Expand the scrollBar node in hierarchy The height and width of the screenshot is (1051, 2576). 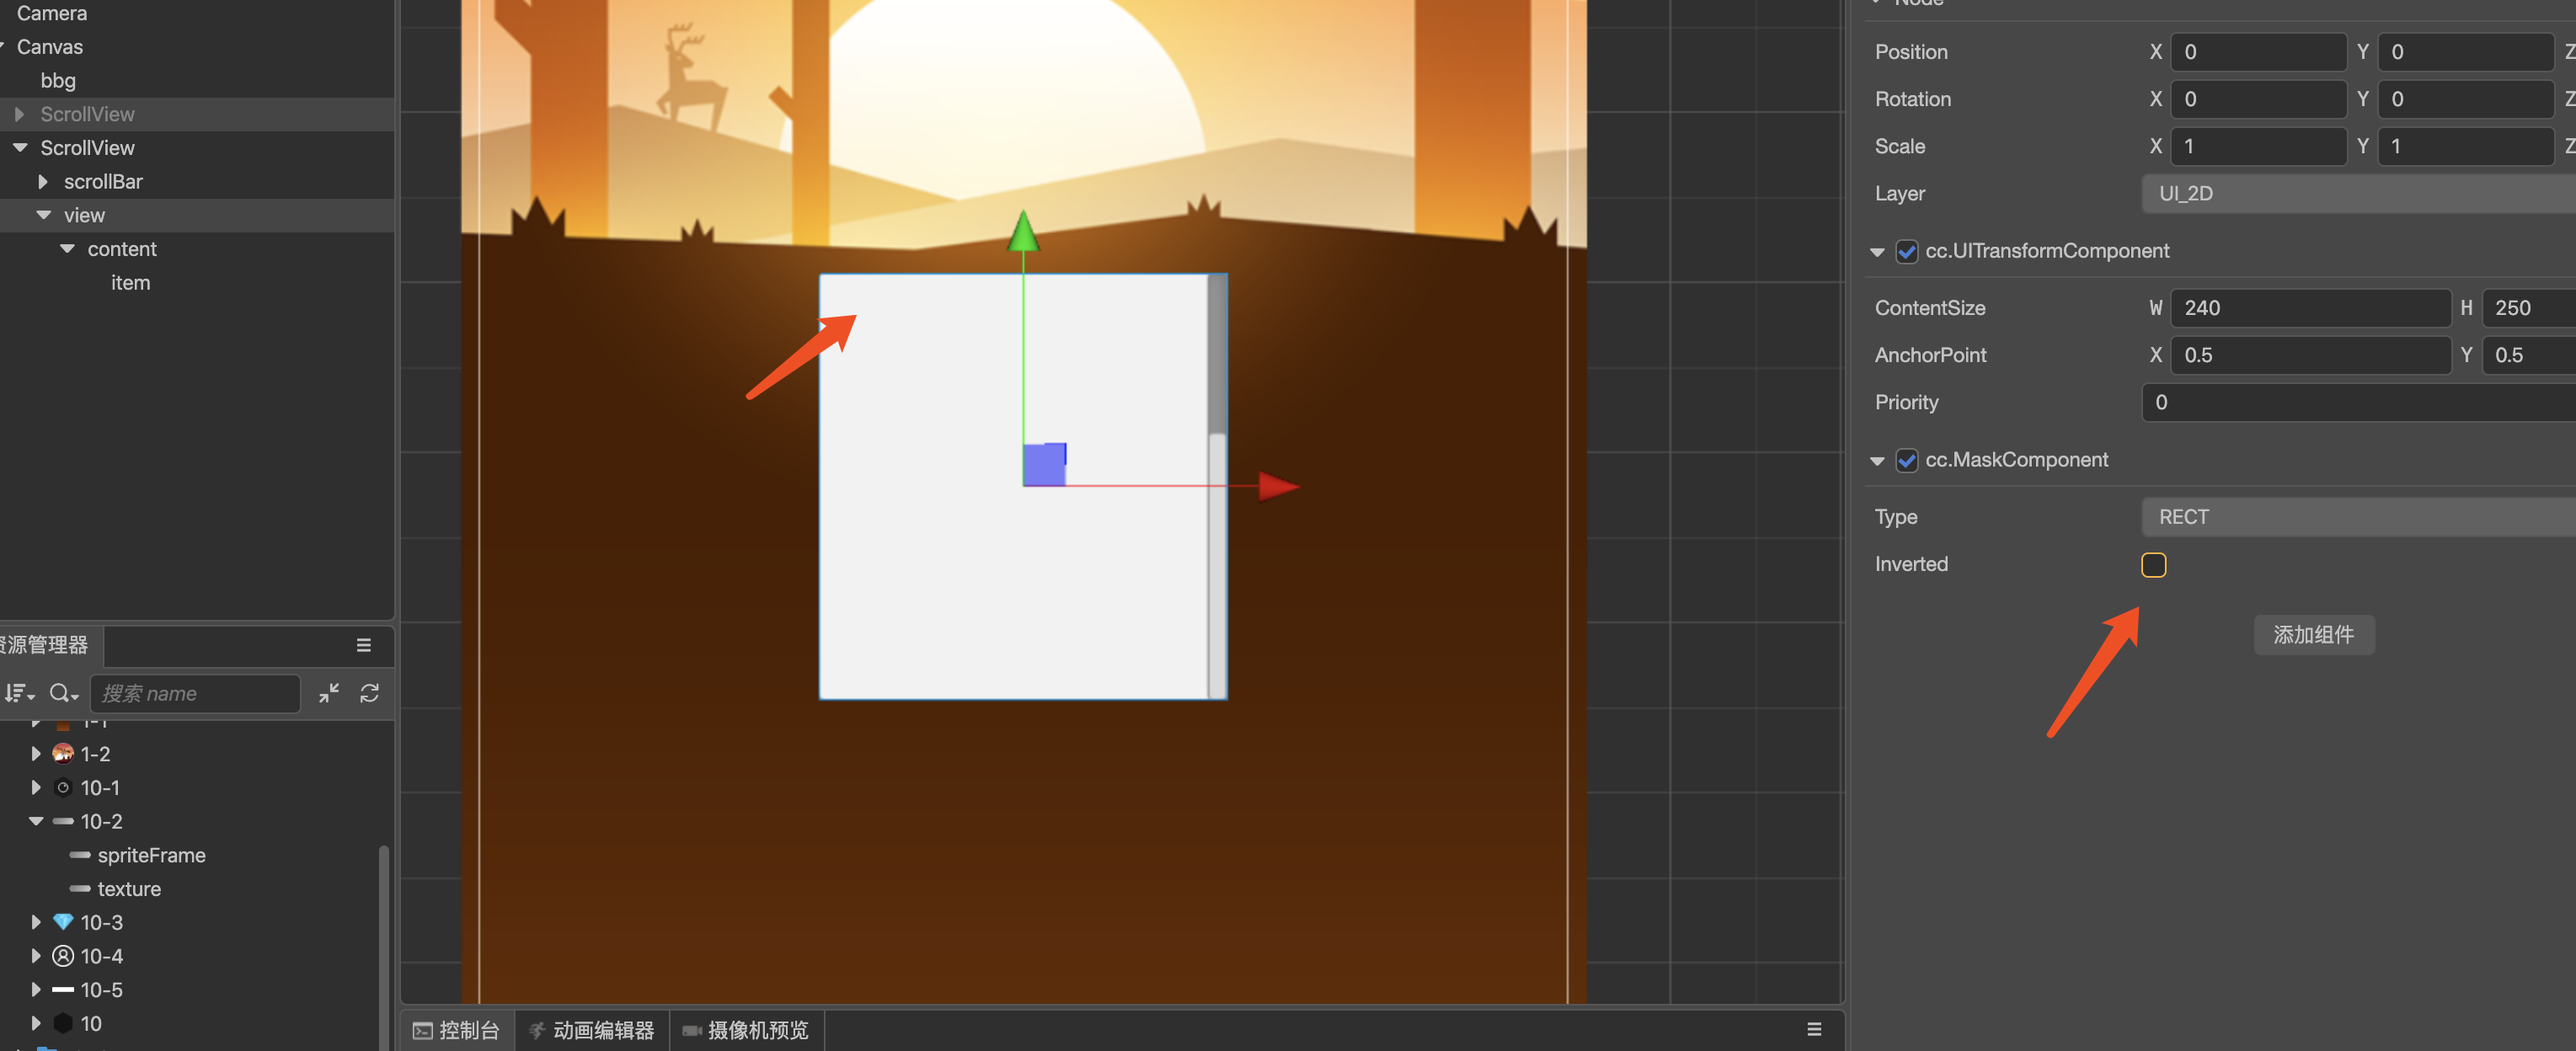click(x=43, y=182)
